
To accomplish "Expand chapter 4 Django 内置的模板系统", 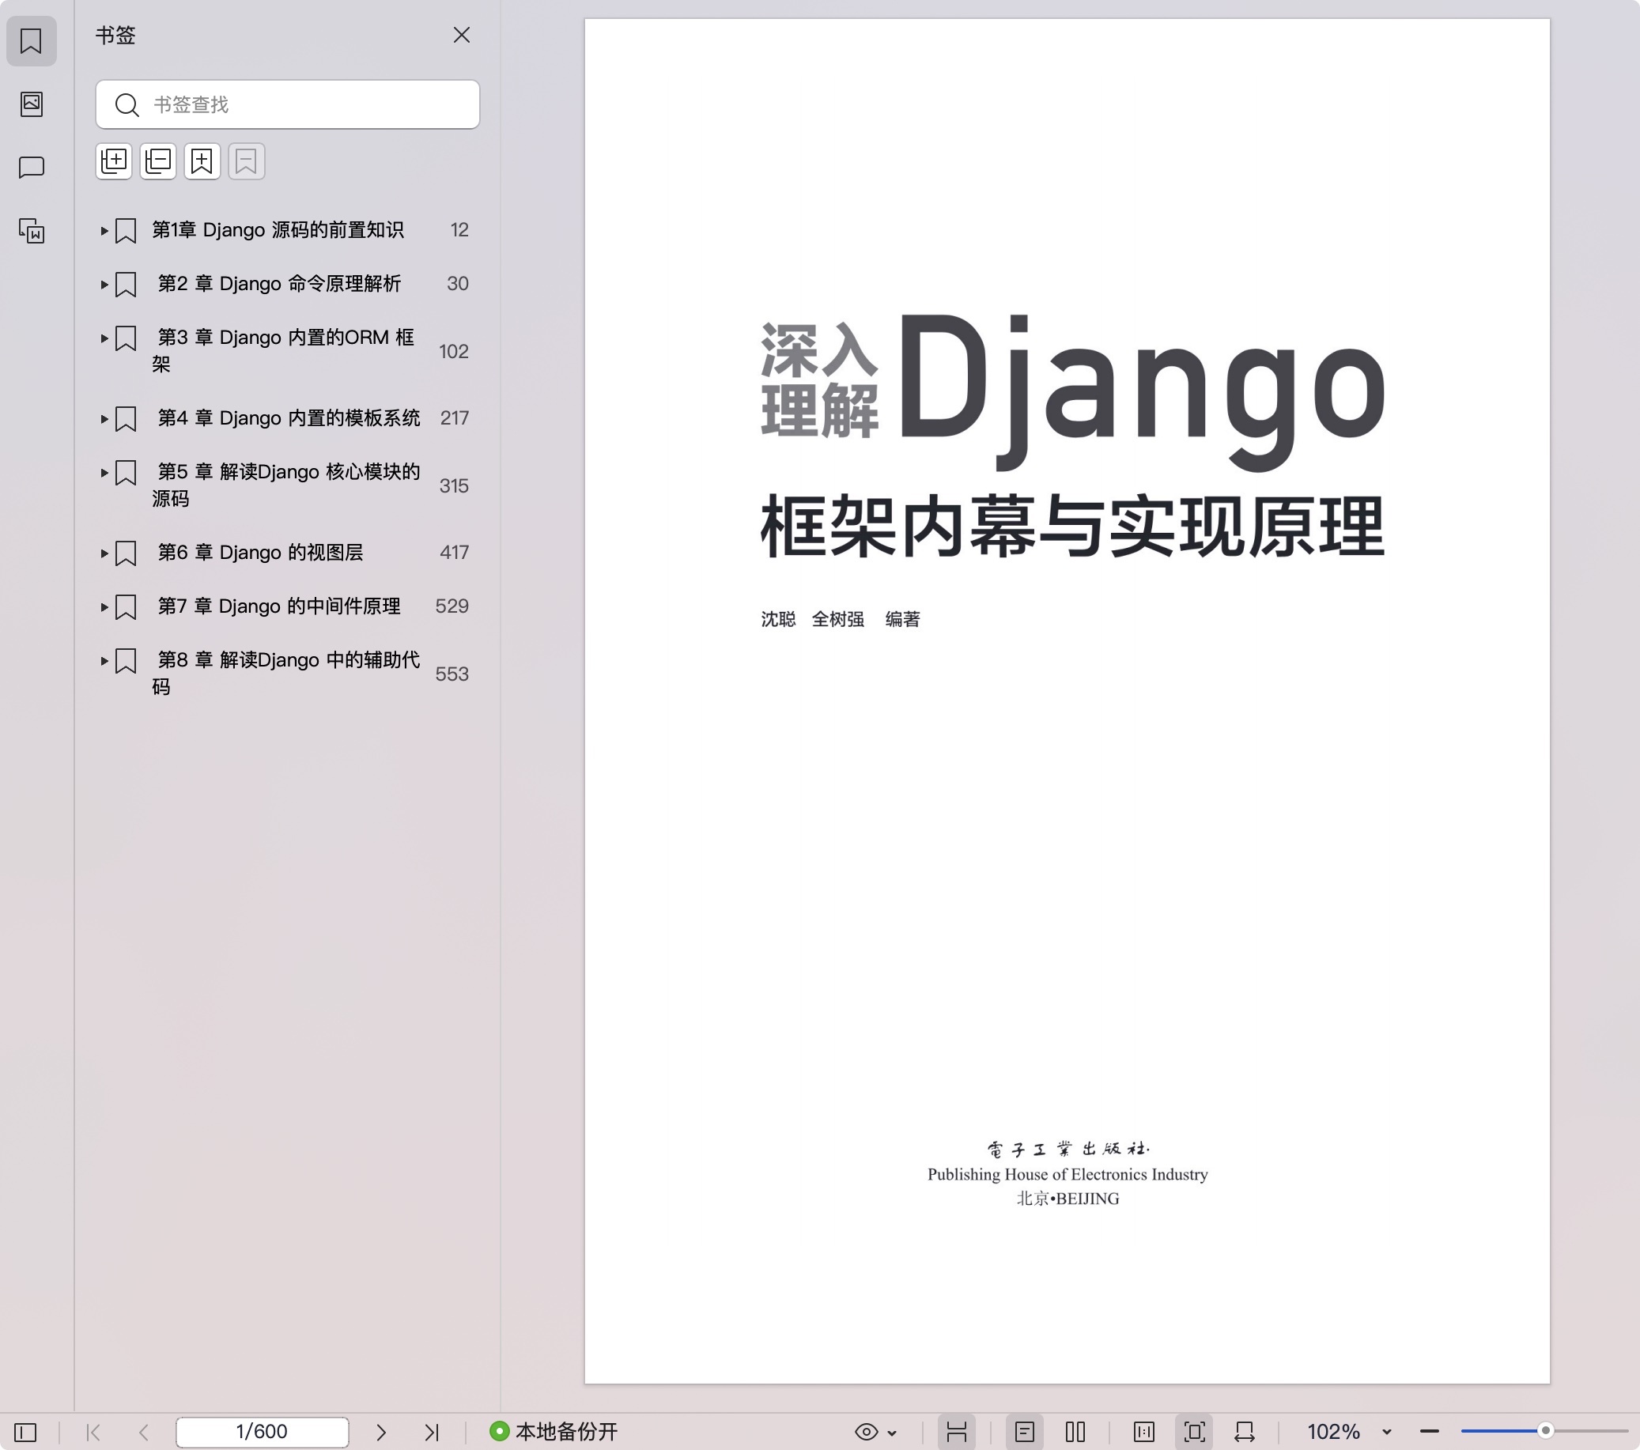I will click(x=104, y=419).
